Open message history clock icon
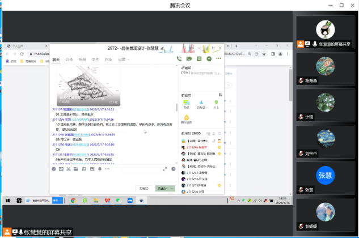This screenshot has height=238, width=359. pos(173,169)
